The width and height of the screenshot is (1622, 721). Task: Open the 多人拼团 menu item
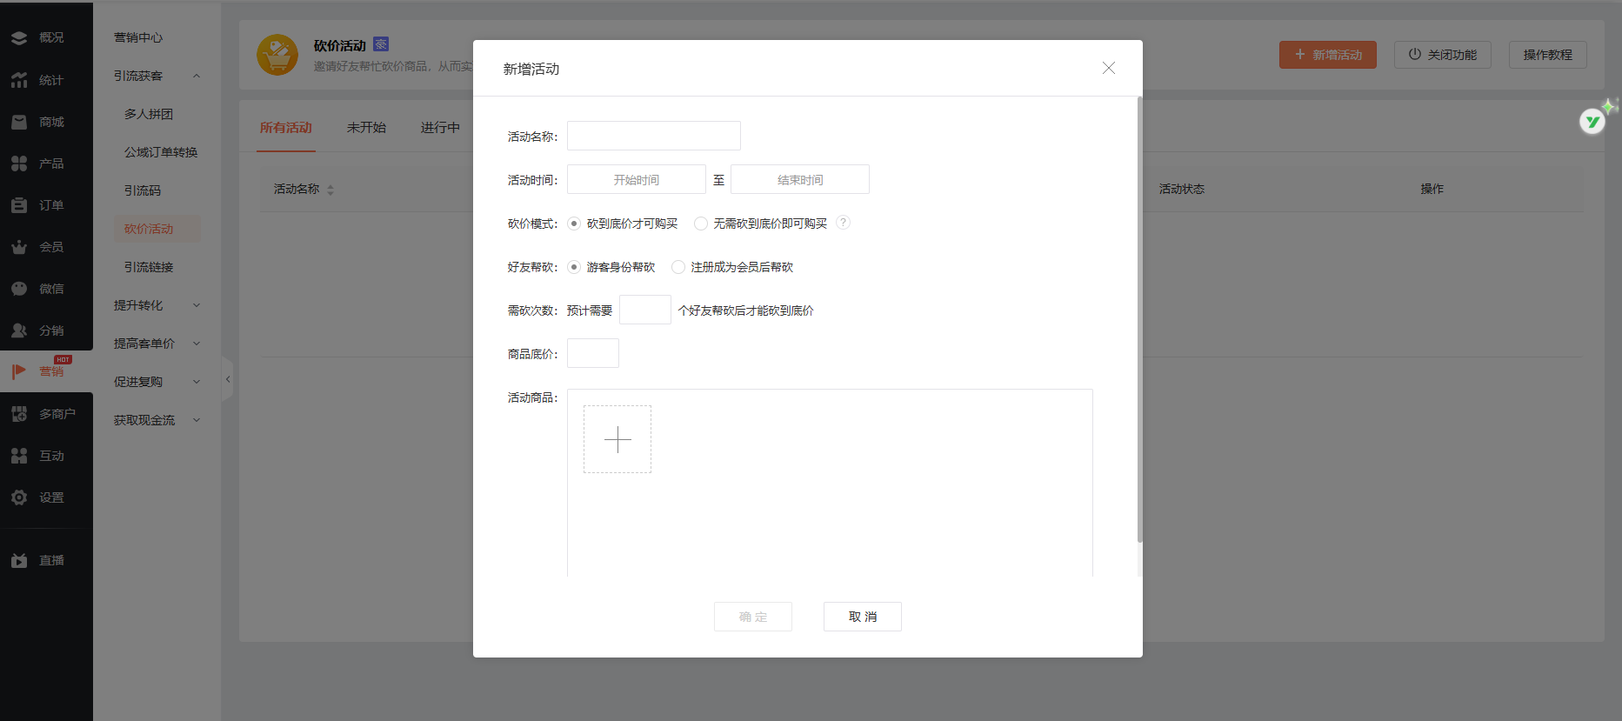149,114
